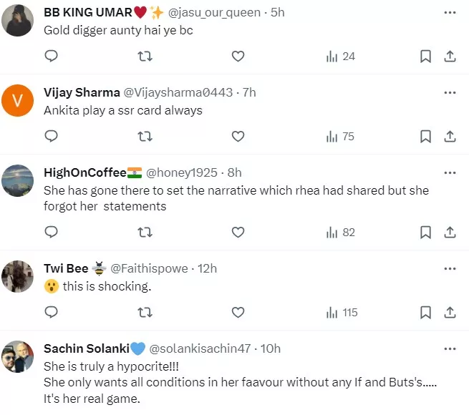Retweet HighOnCoffee's narrative tweet
This screenshot has height=415, width=469.
click(x=145, y=232)
